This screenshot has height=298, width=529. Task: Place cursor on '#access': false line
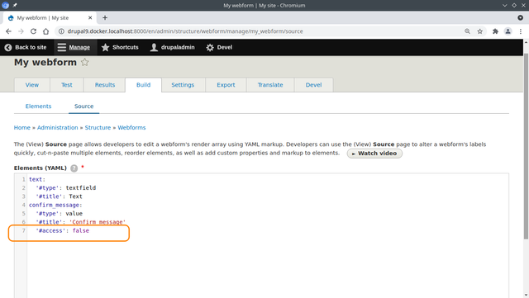(63, 230)
